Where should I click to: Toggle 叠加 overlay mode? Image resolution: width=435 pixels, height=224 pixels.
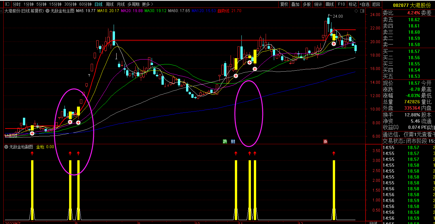[x=295, y=4]
